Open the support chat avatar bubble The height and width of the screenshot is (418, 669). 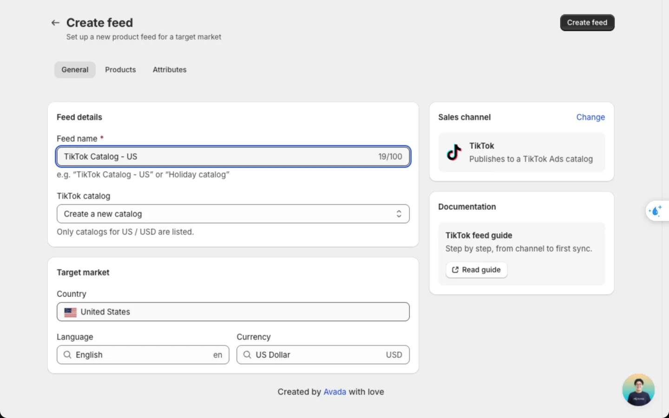coord(638,390)
